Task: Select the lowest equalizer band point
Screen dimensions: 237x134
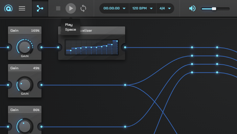Action: tap(71, 50)
